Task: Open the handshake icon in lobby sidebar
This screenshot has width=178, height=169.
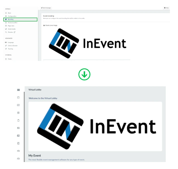Action: coord(18,151)
